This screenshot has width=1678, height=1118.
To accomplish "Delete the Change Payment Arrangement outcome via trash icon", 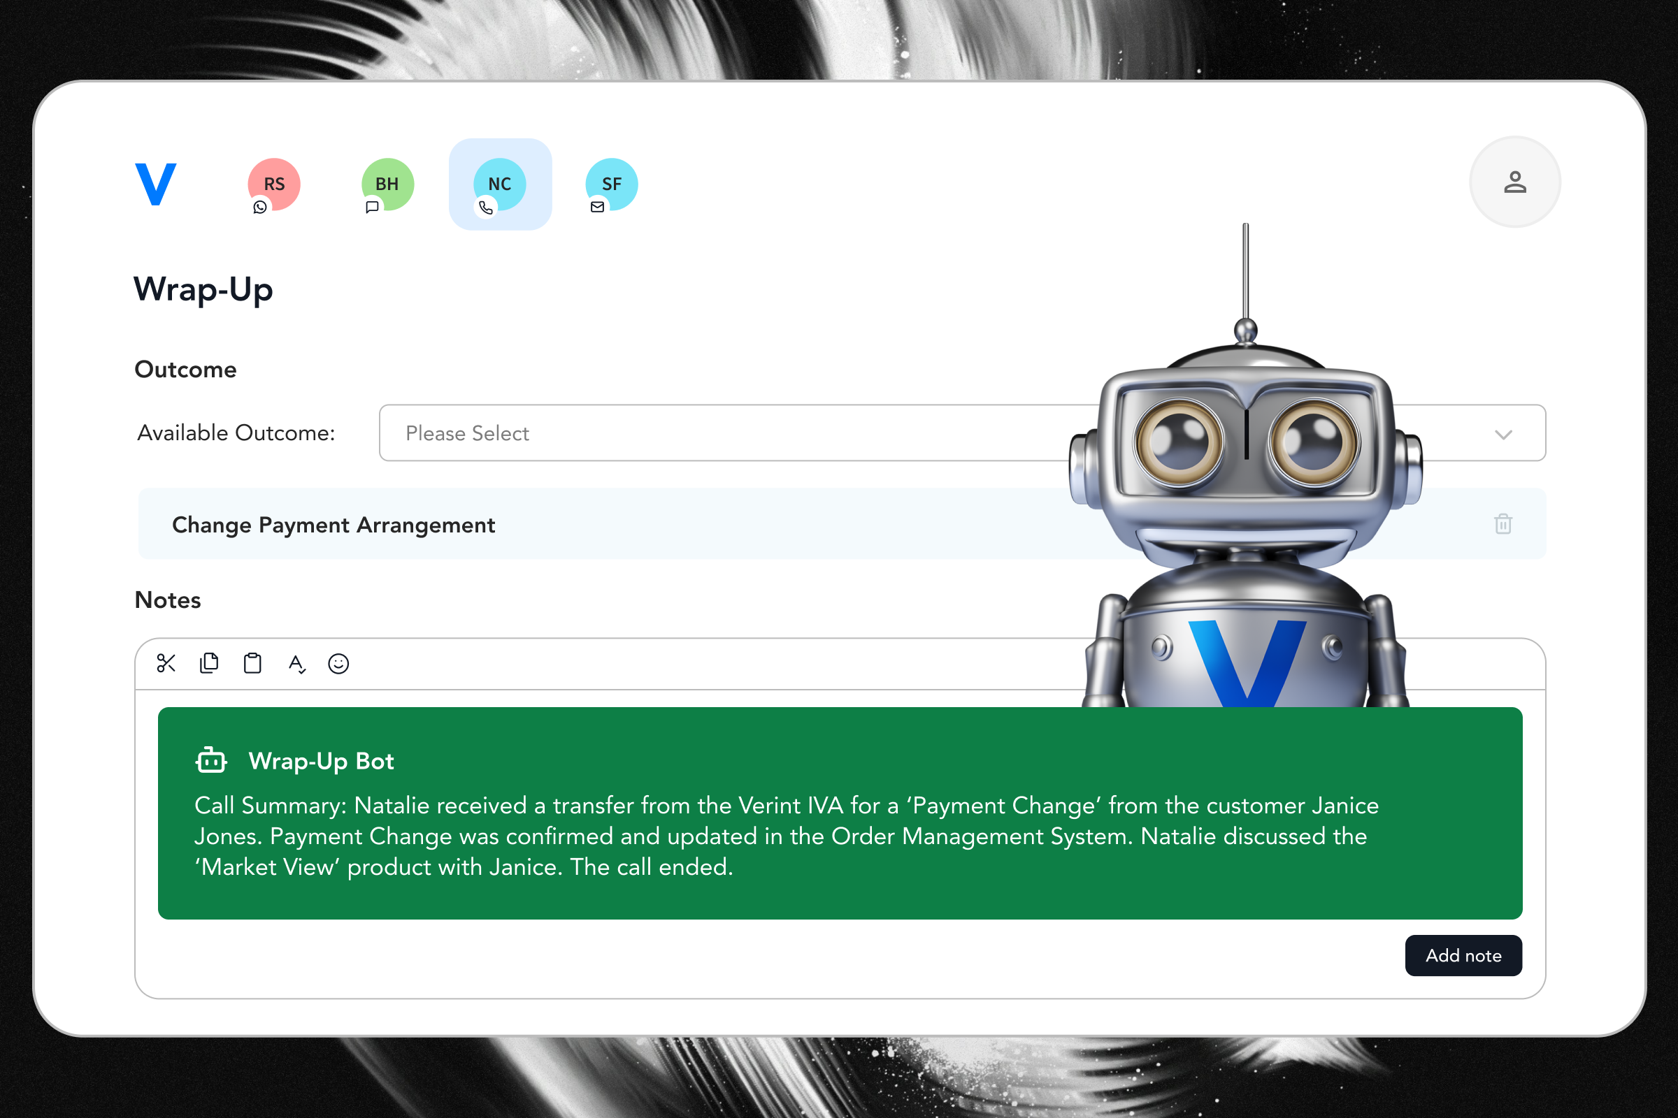I will point(1503,524).
